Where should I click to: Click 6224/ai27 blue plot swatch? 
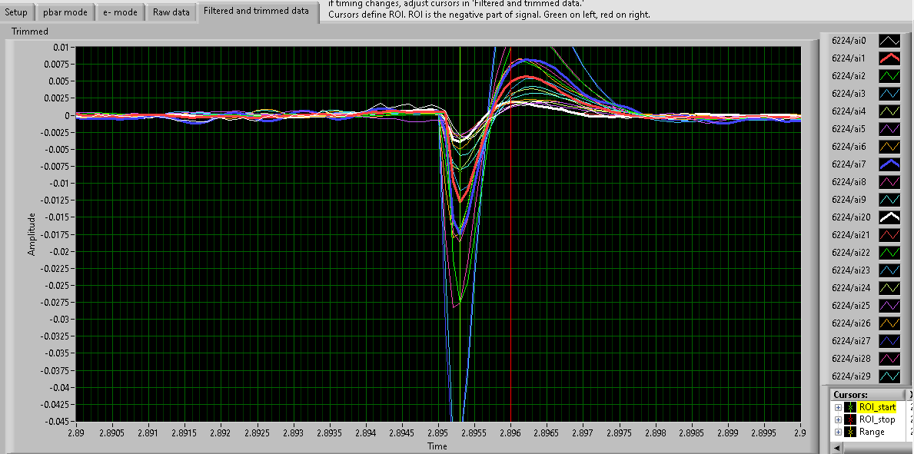pyautogui.click(x=889, y=340)
